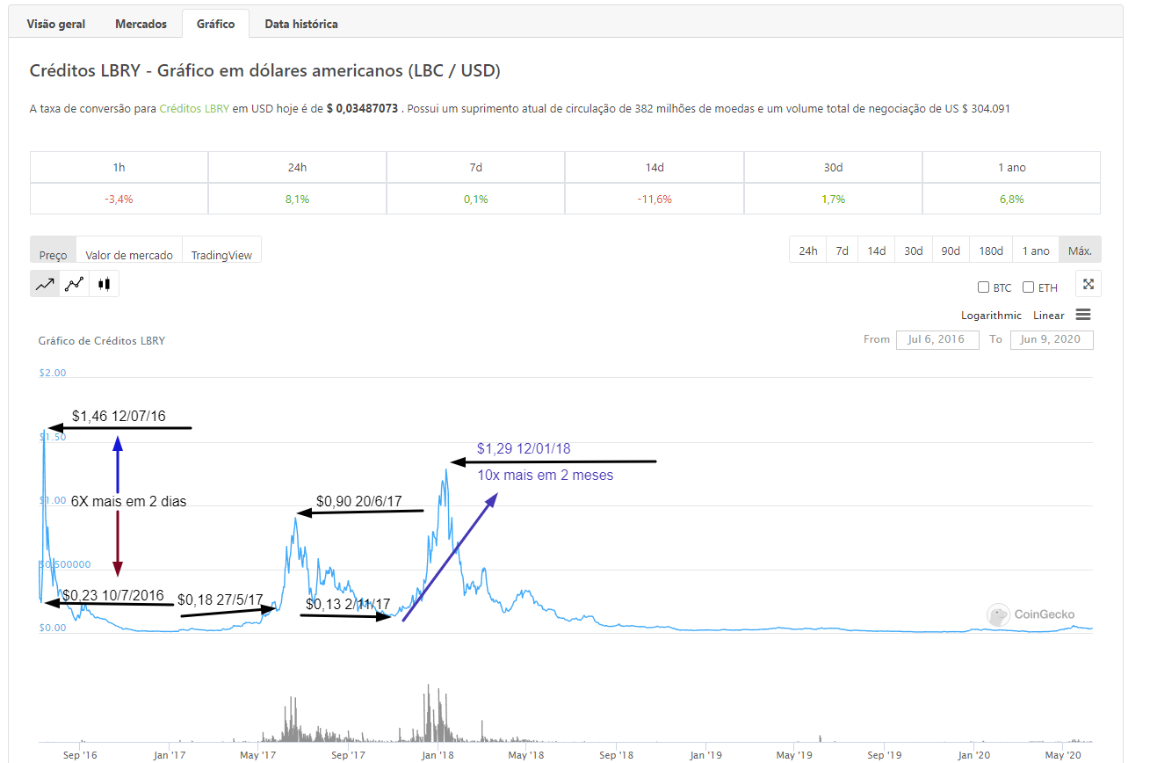Click the 0,1% value cell

click(475, 199)
